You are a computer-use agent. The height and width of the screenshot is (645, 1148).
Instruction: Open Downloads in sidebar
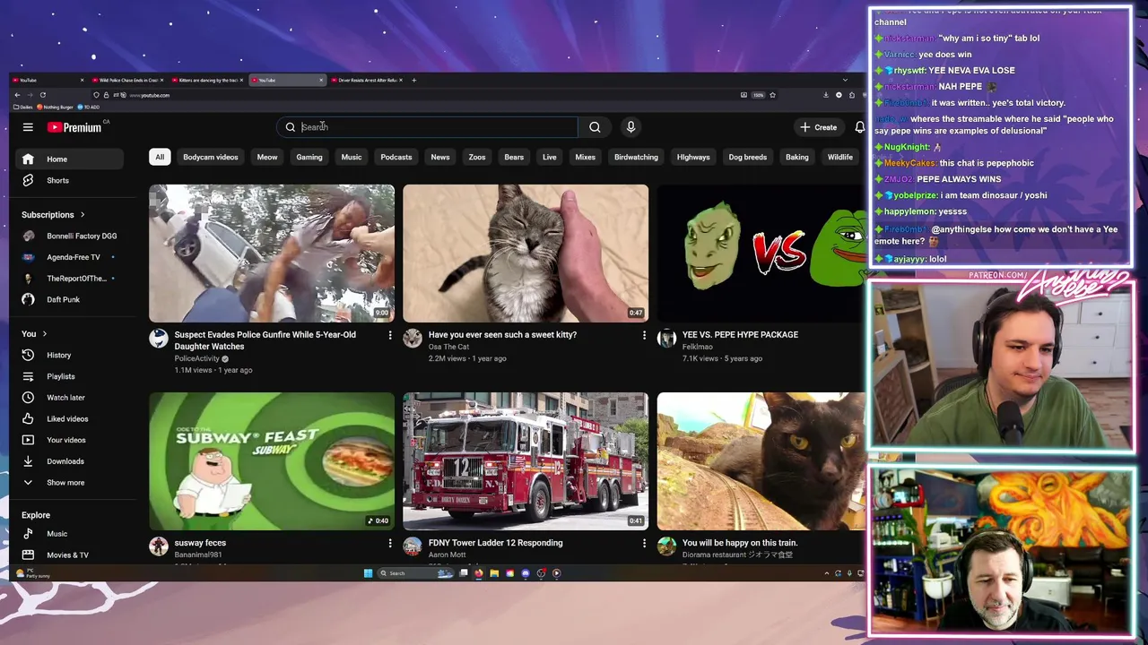pos(69,461)
